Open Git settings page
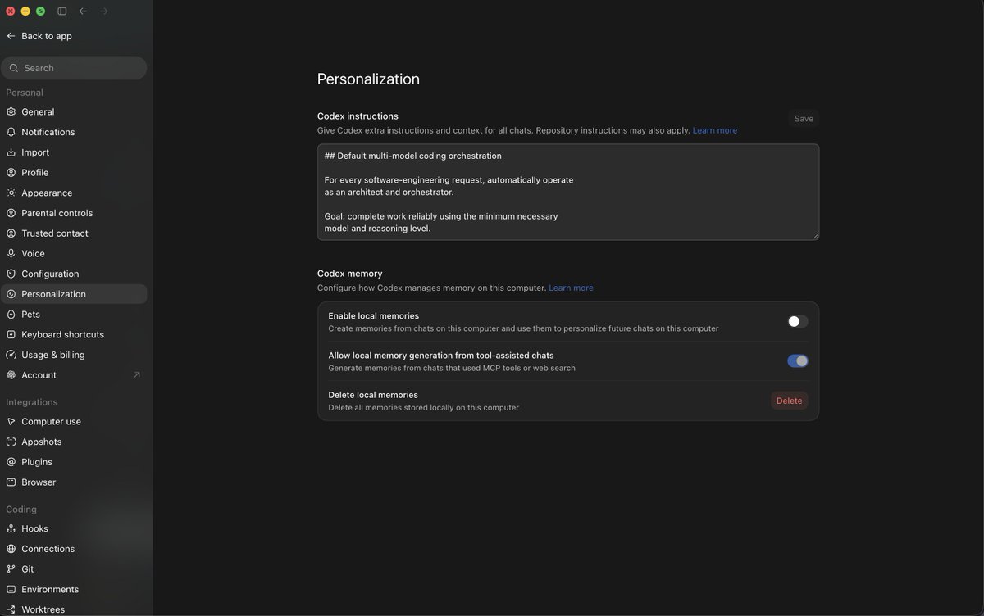984x616 pixels. (74, 569)
